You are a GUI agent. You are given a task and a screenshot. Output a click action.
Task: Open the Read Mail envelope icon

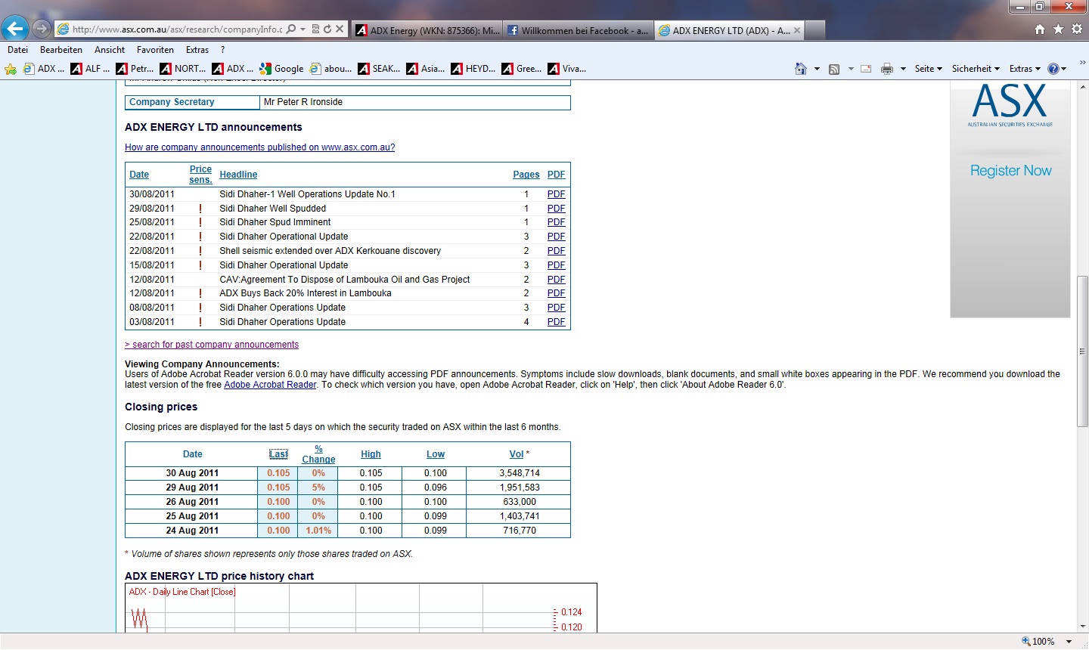click(x=866, y=69)
